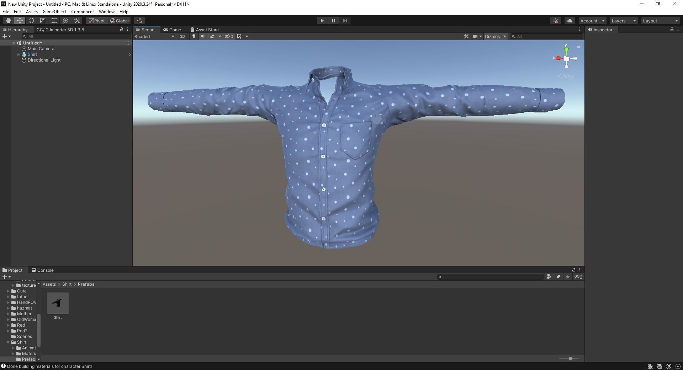Expand the Shirt object in Hierarchy
The width and height of the screenshot is (683, 370).
18,54
